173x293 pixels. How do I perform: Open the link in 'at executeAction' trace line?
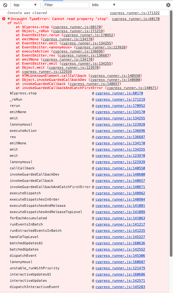pos(78,52)
